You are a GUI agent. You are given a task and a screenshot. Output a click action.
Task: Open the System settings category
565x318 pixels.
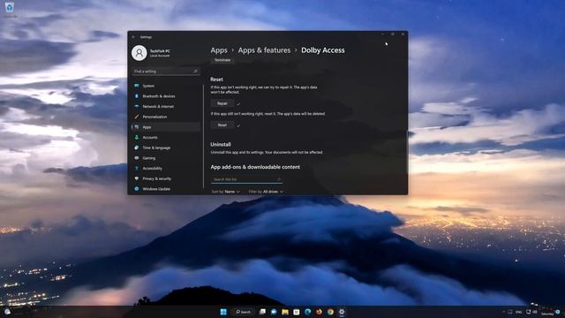(167, 86)
